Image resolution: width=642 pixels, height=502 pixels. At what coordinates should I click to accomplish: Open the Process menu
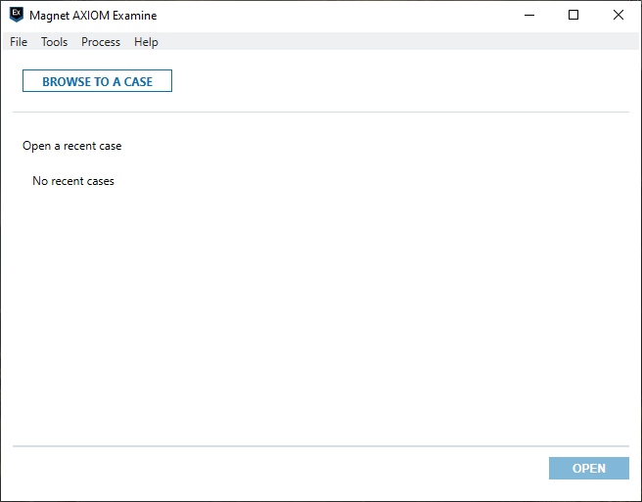pyautogui.click(x=101, y=42)
